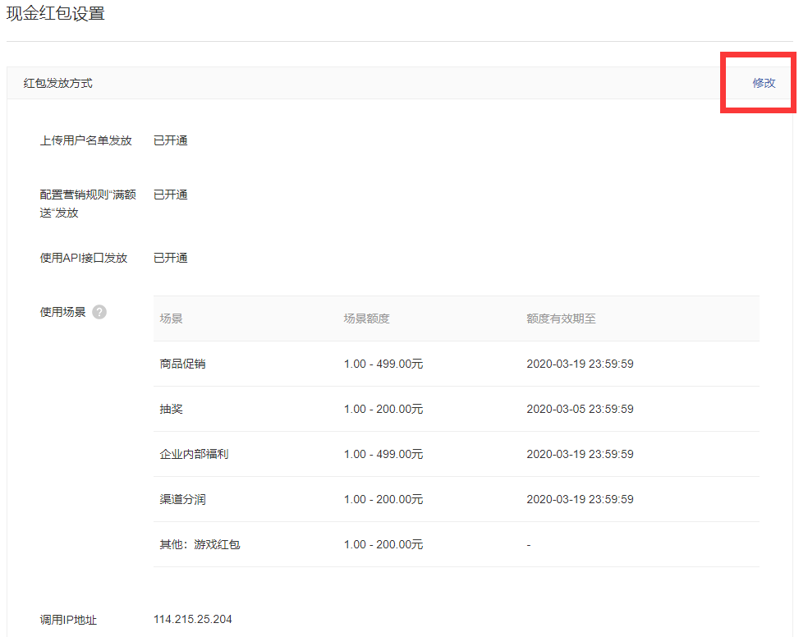
Task: Click the 调用IP地址 label
Action: point(68,620)
